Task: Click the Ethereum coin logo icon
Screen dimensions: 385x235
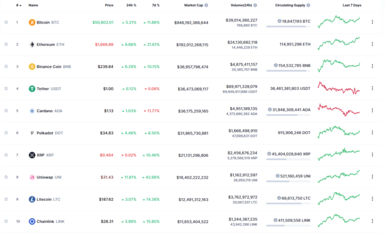Action: point(32,44)
